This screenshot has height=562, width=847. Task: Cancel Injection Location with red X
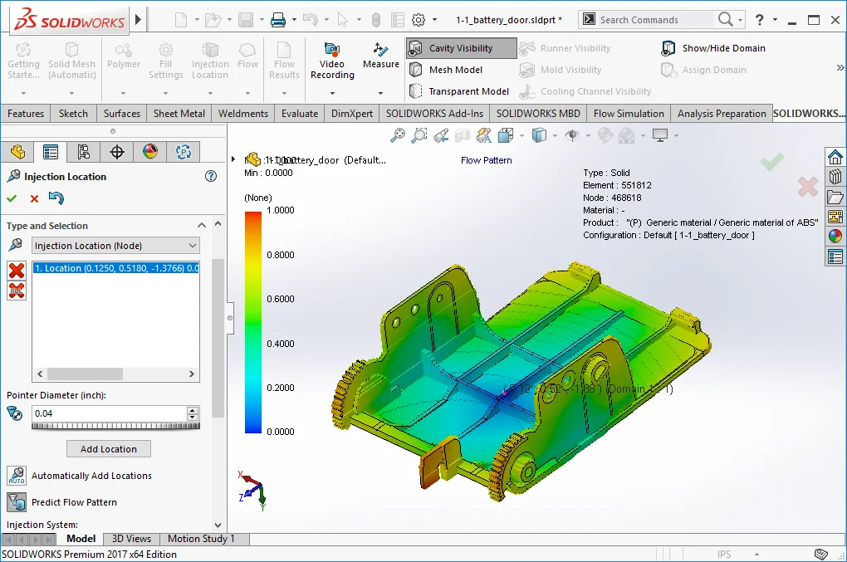pyautogui.click(x=34, y=198)
